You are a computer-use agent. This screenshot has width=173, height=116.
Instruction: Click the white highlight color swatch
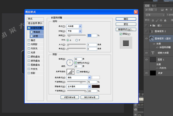[96, 77]
